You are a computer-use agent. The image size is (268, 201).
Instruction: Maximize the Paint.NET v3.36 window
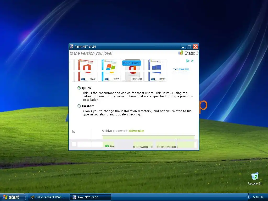(189, 47)
